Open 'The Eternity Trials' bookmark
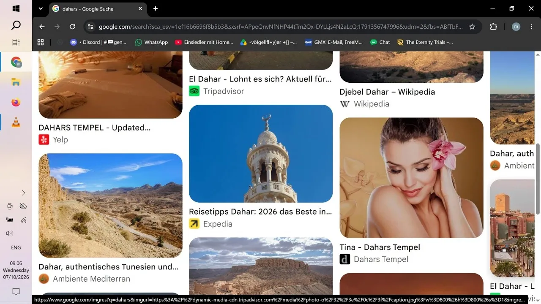 (x=425, y=42)
